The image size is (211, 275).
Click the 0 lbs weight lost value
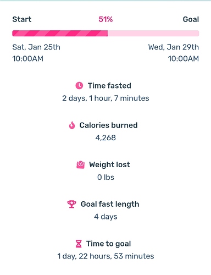pyautogui.click(x=105, y=177)
